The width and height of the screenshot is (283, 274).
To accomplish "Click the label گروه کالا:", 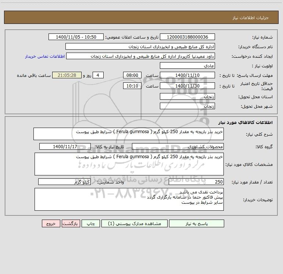I will (264, 147).
